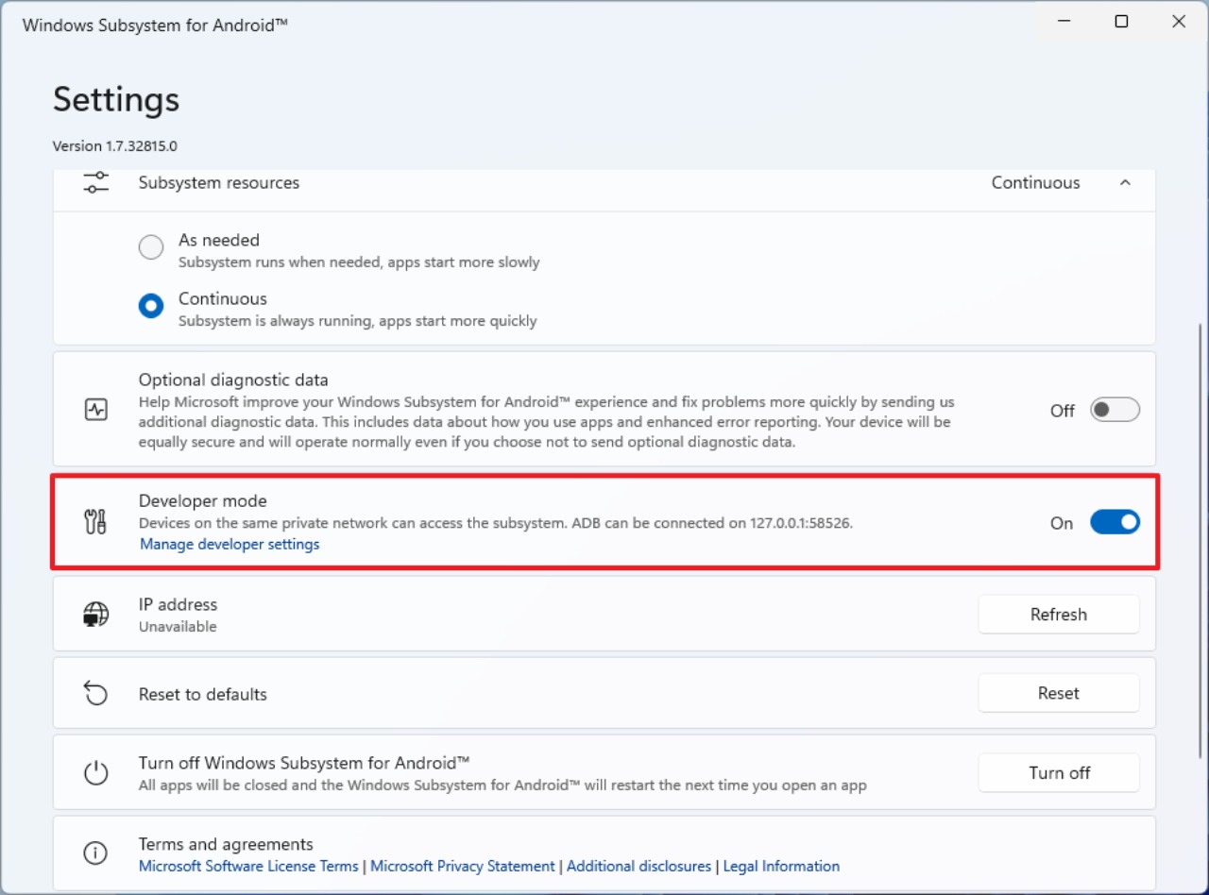1209x895 pixels.
Task: Maximize the Windows Subsystem for Android window
Action: point(1121,22)
